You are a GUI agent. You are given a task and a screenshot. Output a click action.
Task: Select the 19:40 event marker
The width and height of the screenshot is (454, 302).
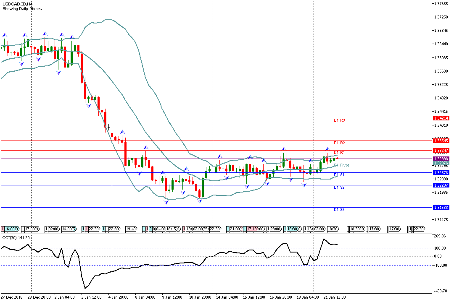click(x=131, y=229)
